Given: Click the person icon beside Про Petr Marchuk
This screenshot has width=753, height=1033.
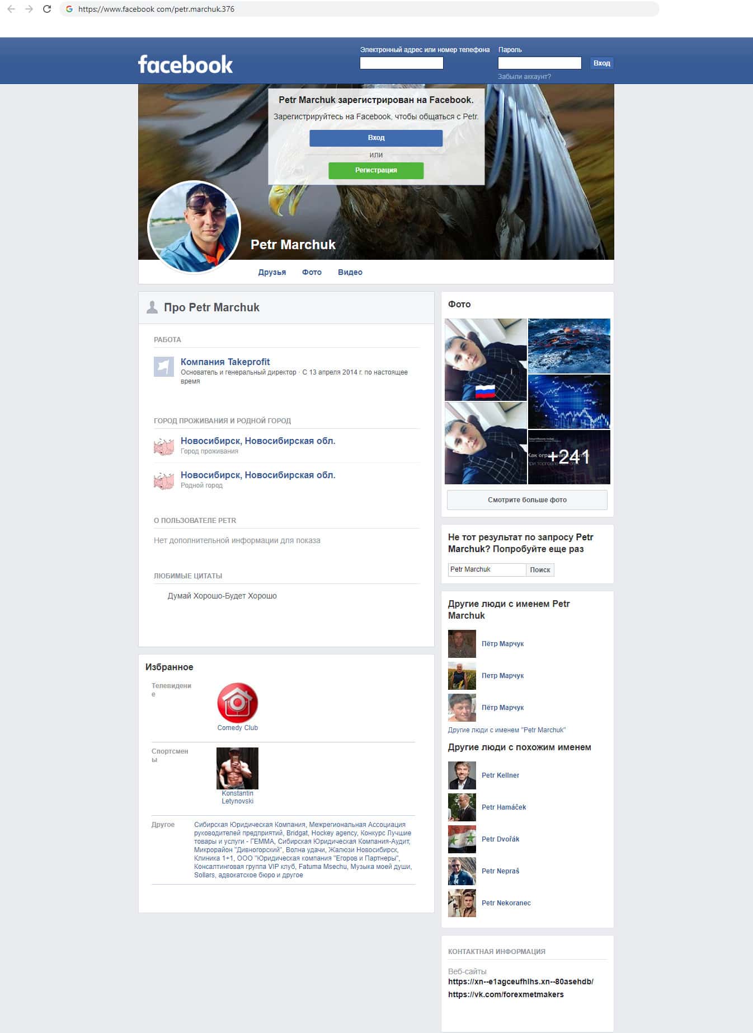Looking at the screenshot, I should pos(152,307).
